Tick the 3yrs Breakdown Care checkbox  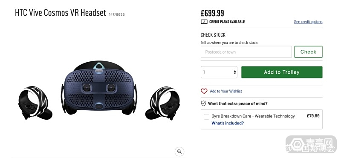pyautogui.click(x=206, y=117)
